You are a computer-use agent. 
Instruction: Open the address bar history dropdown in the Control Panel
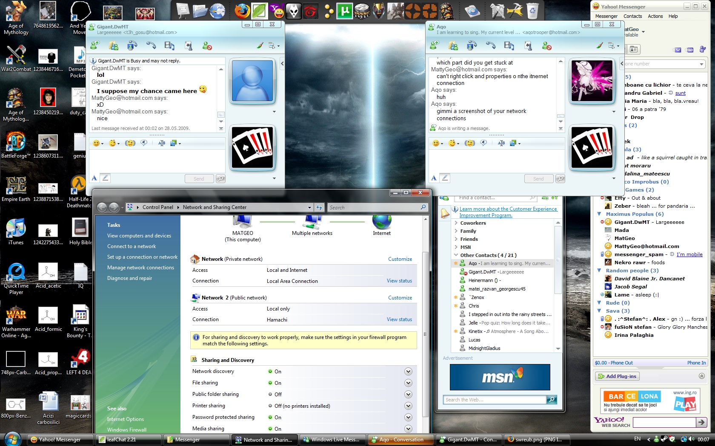pos(309,207)
